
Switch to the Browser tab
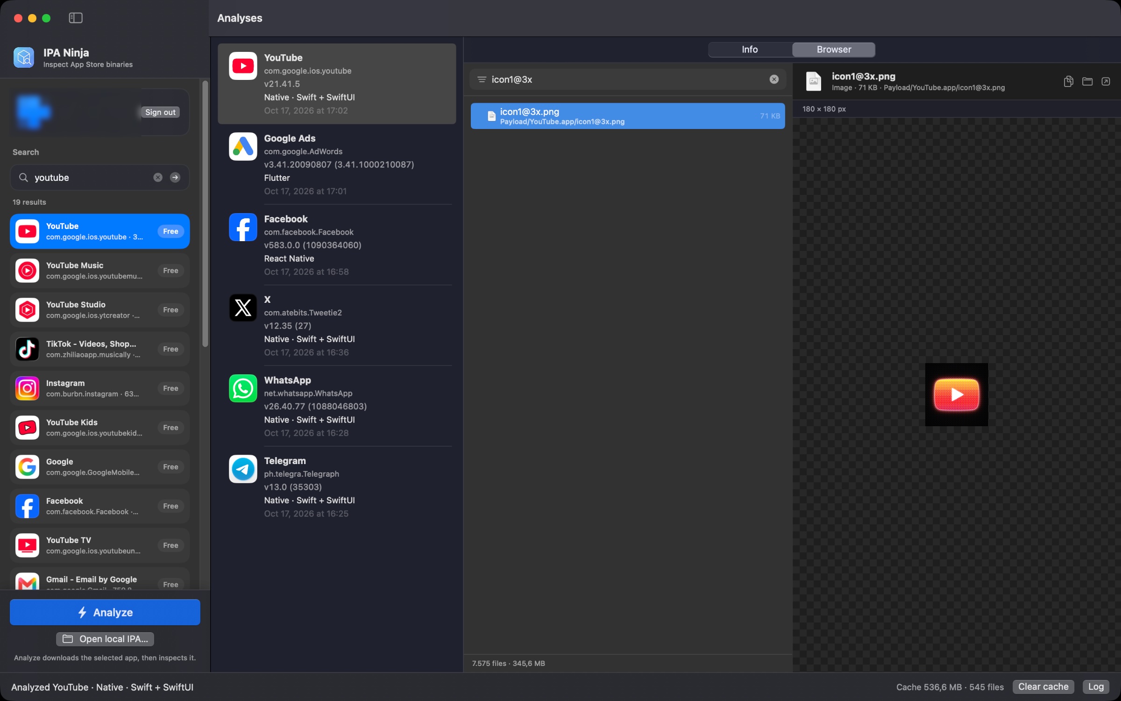click(x=834, y=50)
